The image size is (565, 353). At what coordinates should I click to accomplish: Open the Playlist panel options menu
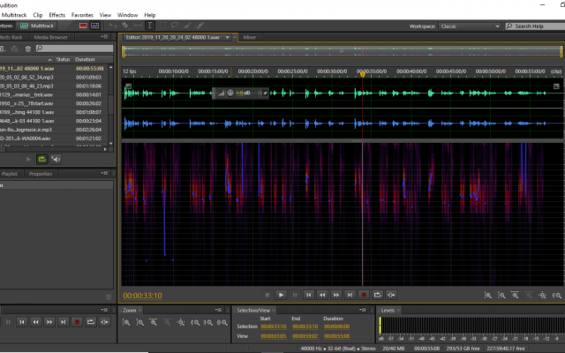tap(104, 173)
